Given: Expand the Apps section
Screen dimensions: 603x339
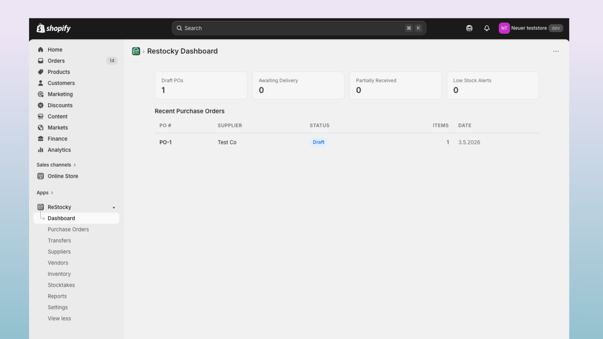Looking at the screenshot, I should (45, 193).
